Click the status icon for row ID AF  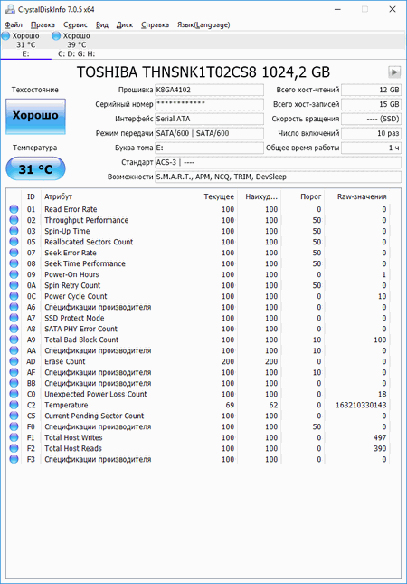coord(14,372)
